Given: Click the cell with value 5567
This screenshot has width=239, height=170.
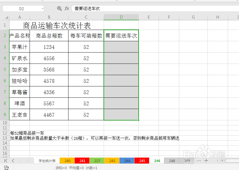Looking at the screenshot, I should (x=49, y=103).
